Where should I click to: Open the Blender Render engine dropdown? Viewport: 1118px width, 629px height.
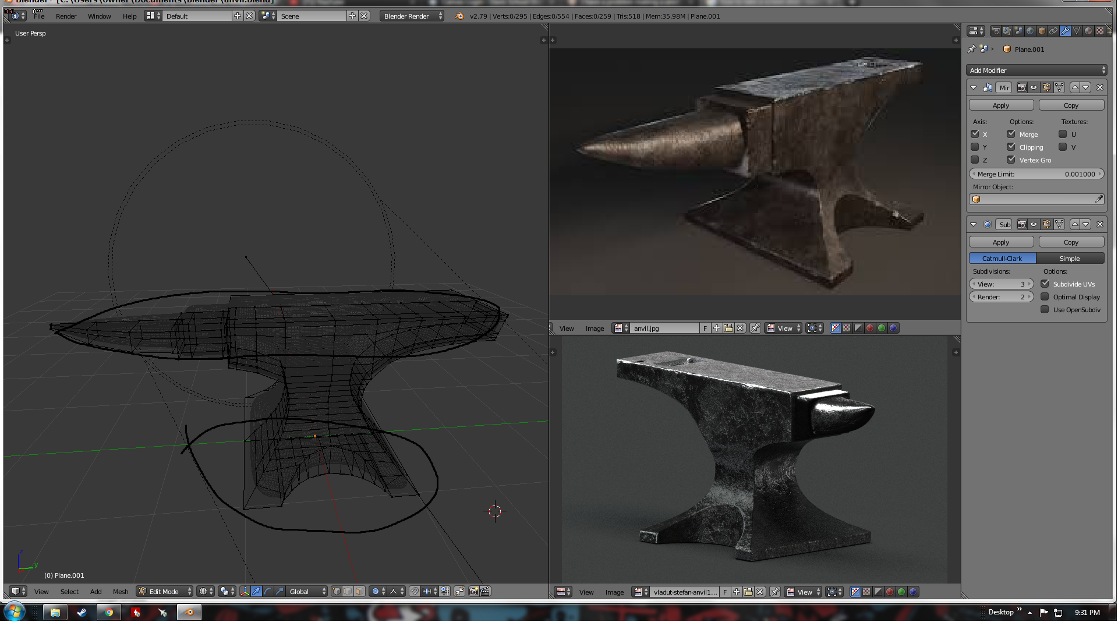[412, 16]
